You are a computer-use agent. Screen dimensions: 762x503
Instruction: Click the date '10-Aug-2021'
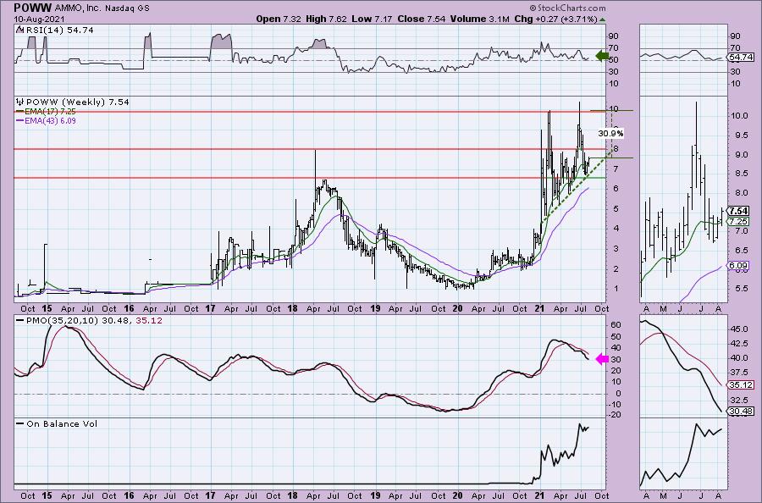[x=37, y=19]
